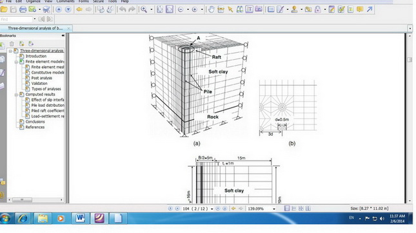Viewport: 416px width, 233px height.
Task: Select the Hand tool in toolbar
Action: (x=211, y=10)
